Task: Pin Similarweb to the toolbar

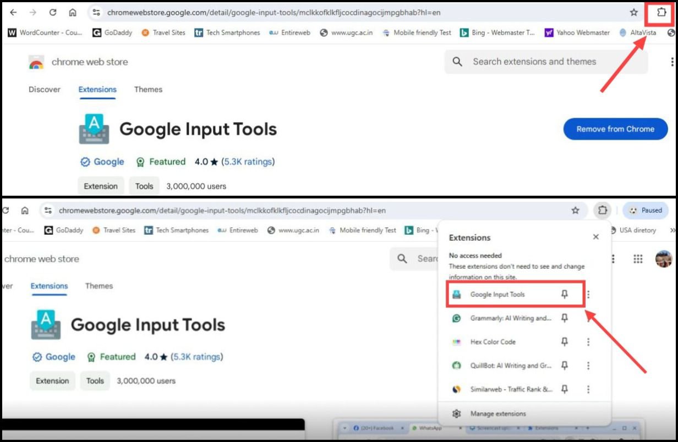Action: click(x=564, y=389)
